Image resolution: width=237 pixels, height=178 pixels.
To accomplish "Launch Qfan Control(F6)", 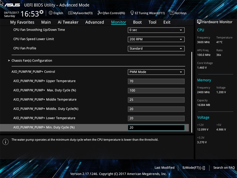I will point(111,13).
